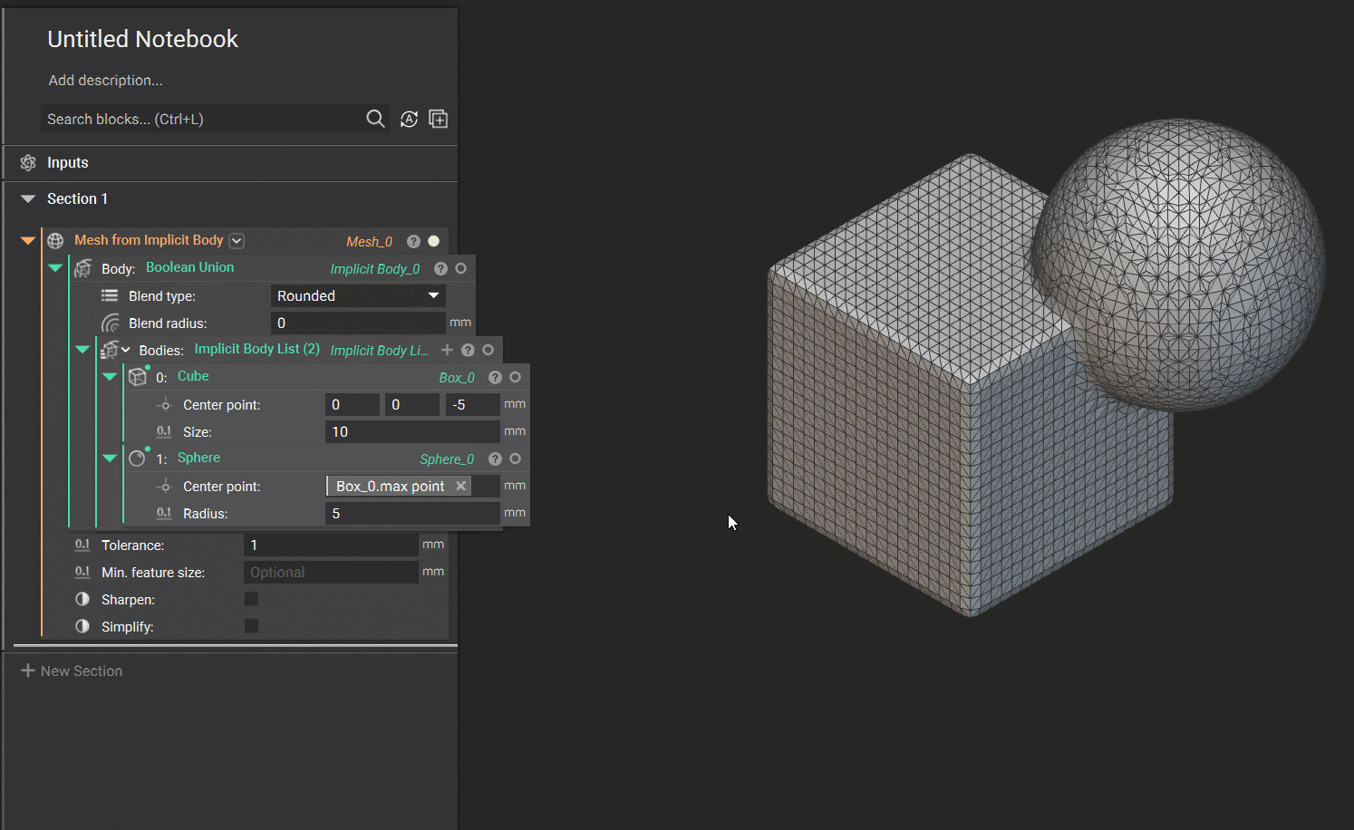
Task: Add item with plus in Bodies row
Action: pos(447,350)
